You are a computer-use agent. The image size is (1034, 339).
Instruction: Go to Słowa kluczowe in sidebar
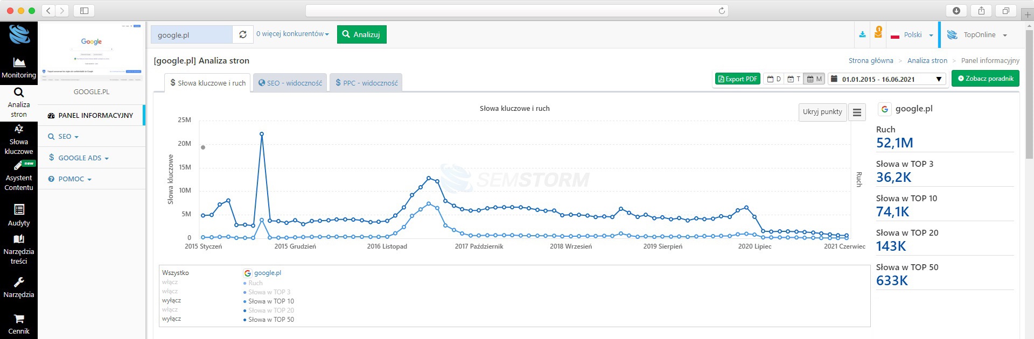pyautogui.click(x=19, y=140)
